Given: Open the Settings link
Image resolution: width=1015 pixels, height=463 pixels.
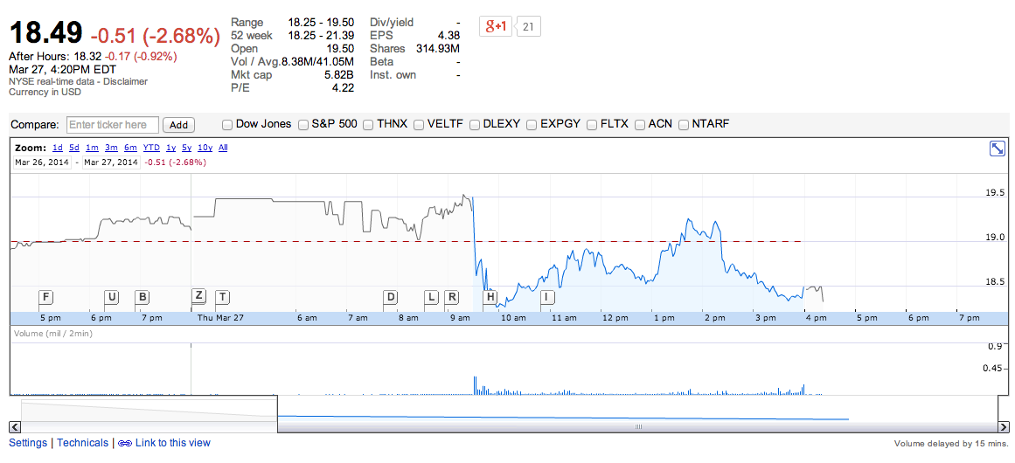Looking at the screenshot, I should (x=28, y=443).
